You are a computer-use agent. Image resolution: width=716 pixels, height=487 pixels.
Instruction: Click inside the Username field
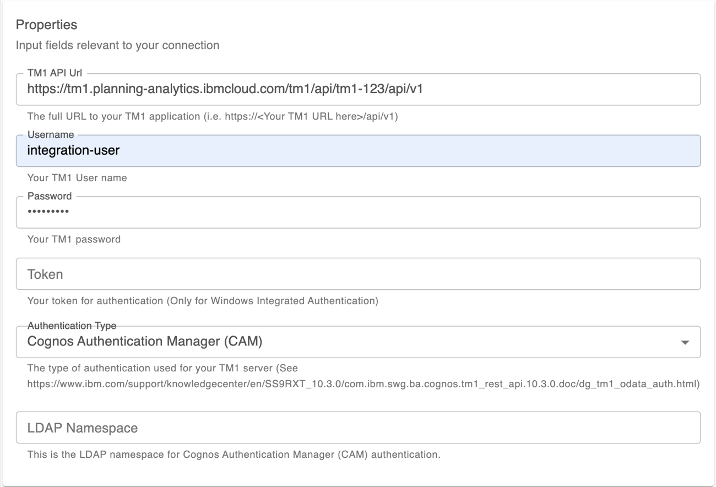tap(358, 150)
